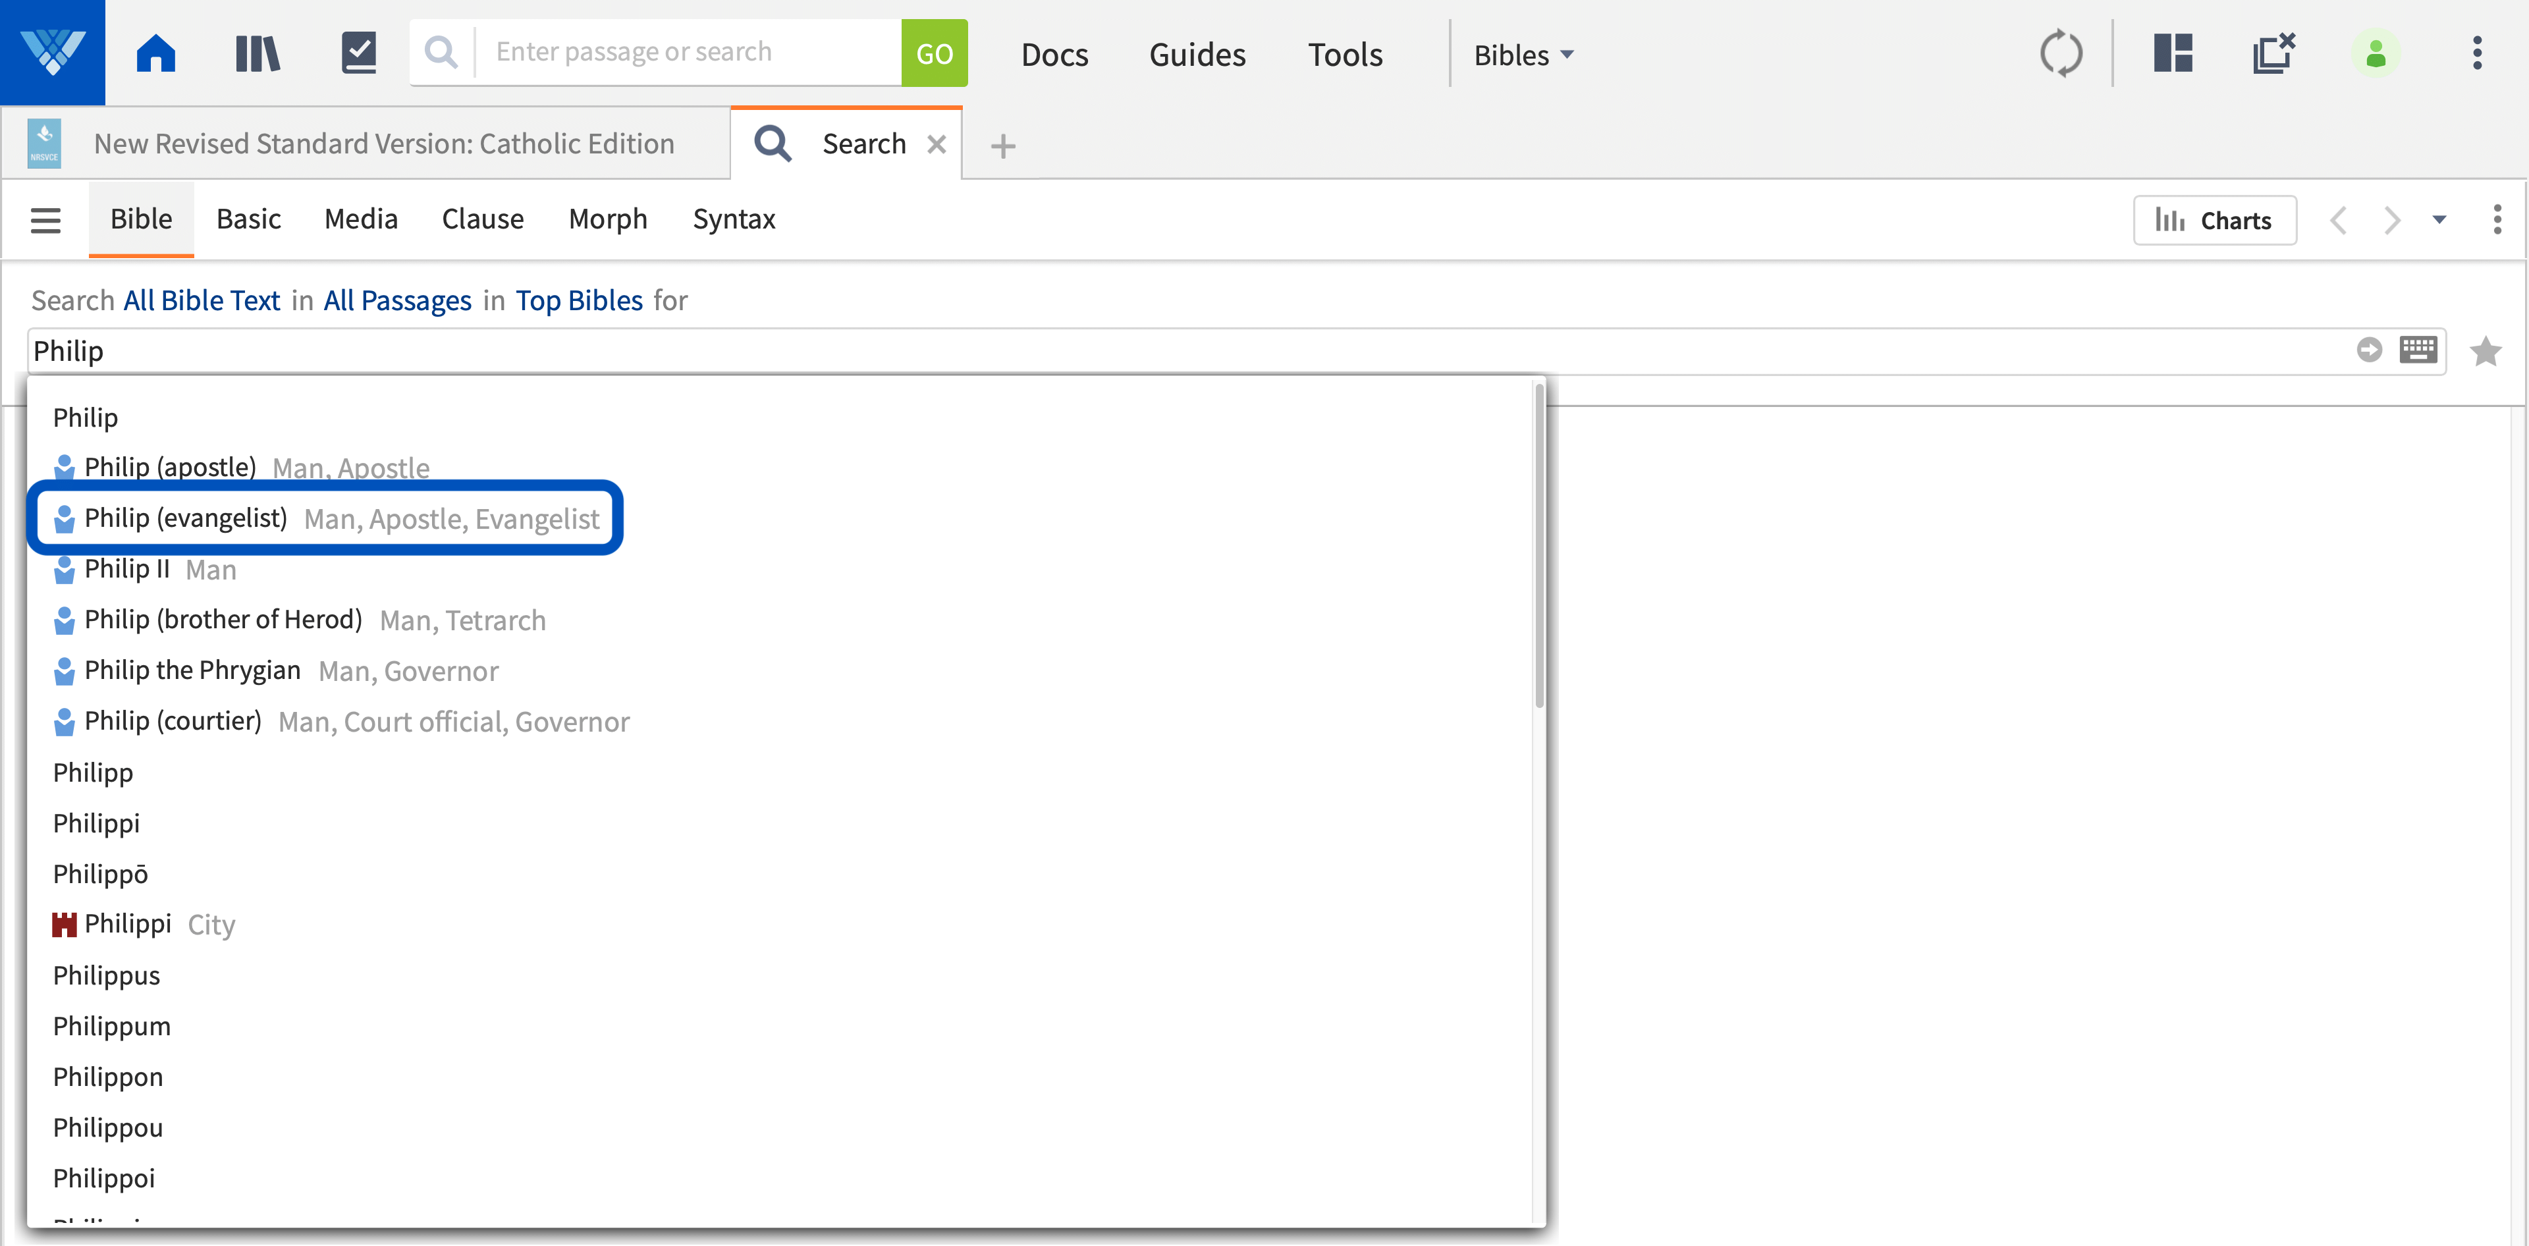Open the Library books icon
2529x1246 pixels.
point(258,53)
